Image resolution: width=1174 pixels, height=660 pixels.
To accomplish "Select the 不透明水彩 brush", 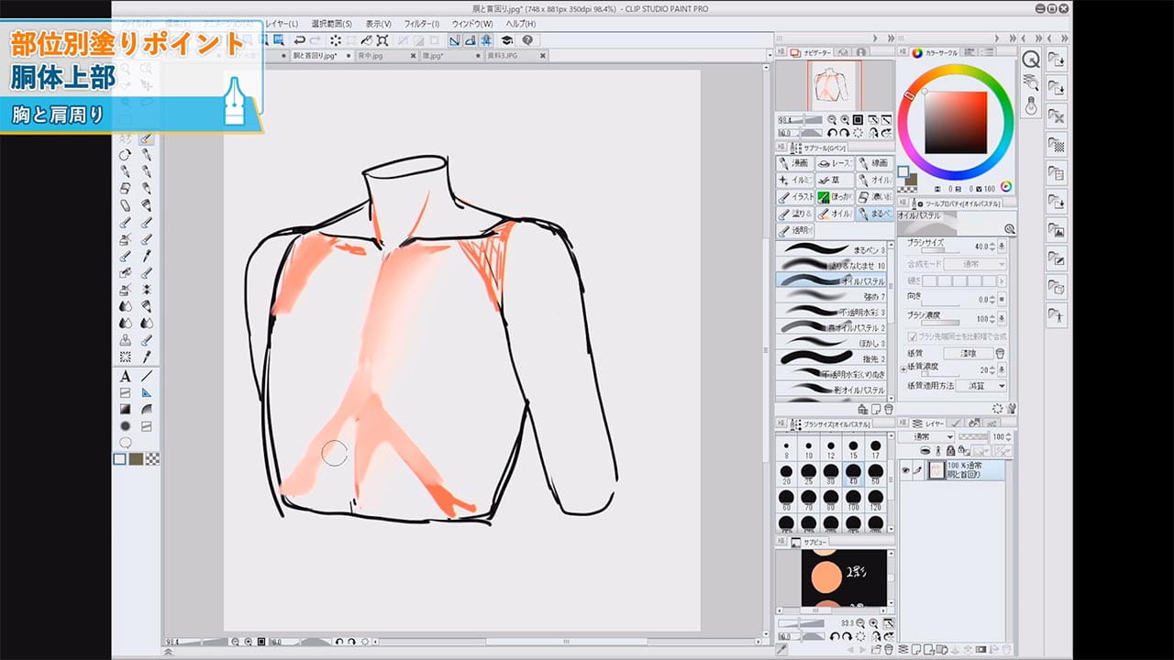I will click(x=832, y=312).
